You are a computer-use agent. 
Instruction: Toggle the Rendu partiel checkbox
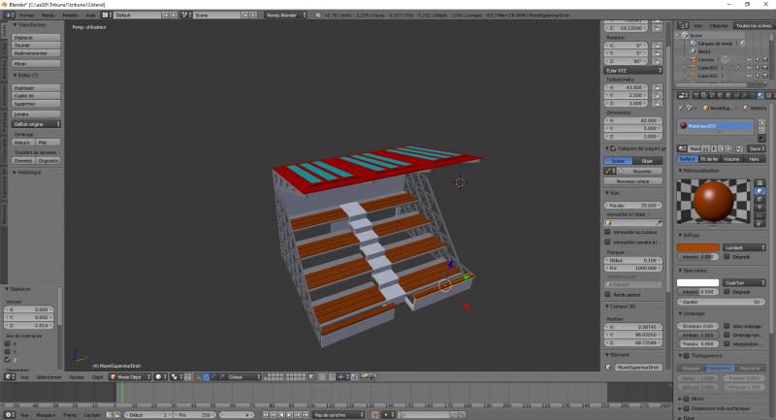[608, 294]
